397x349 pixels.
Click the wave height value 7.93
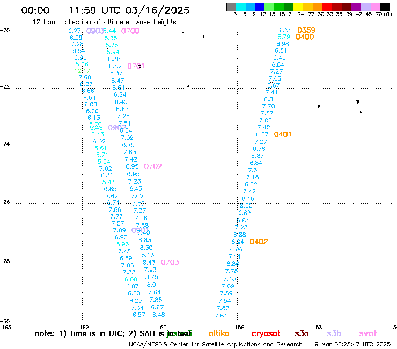click(x=150, y=270)
